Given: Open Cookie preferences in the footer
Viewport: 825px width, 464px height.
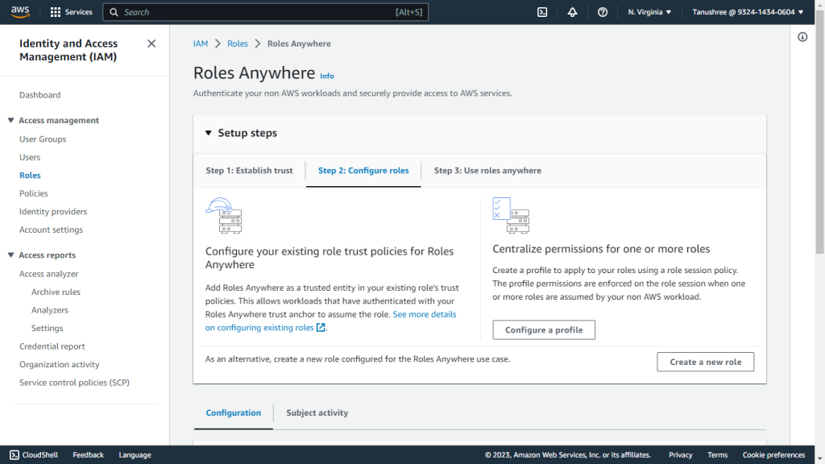Looking at the screenshot, I should (773, 455).
